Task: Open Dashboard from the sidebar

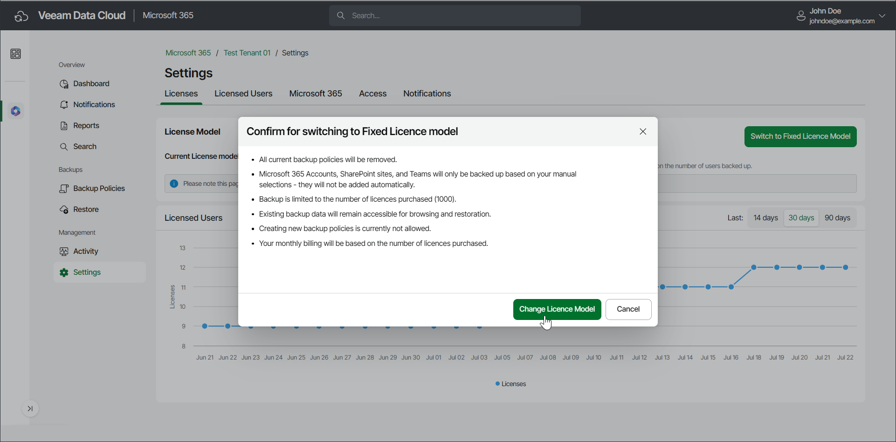Action: click(91, 84)
